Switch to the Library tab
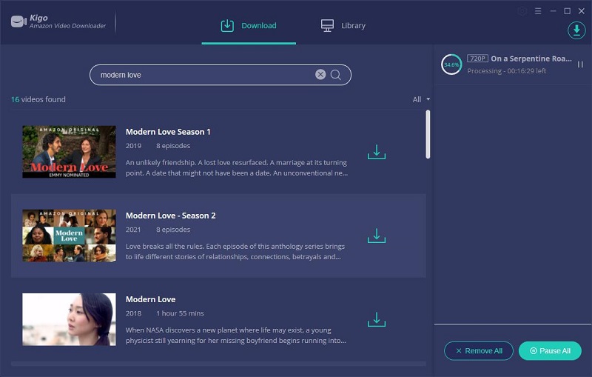The height and width of the screenshot is (377, 592). click(x=343, y=26)
